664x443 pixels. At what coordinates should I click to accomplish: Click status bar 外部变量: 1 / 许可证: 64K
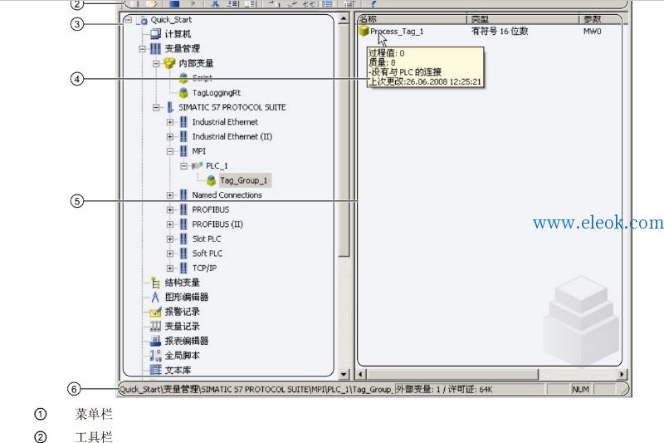[x=444, y=389]
